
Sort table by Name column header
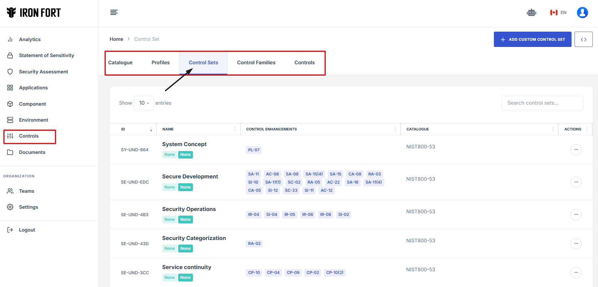(x=198, y=129)
